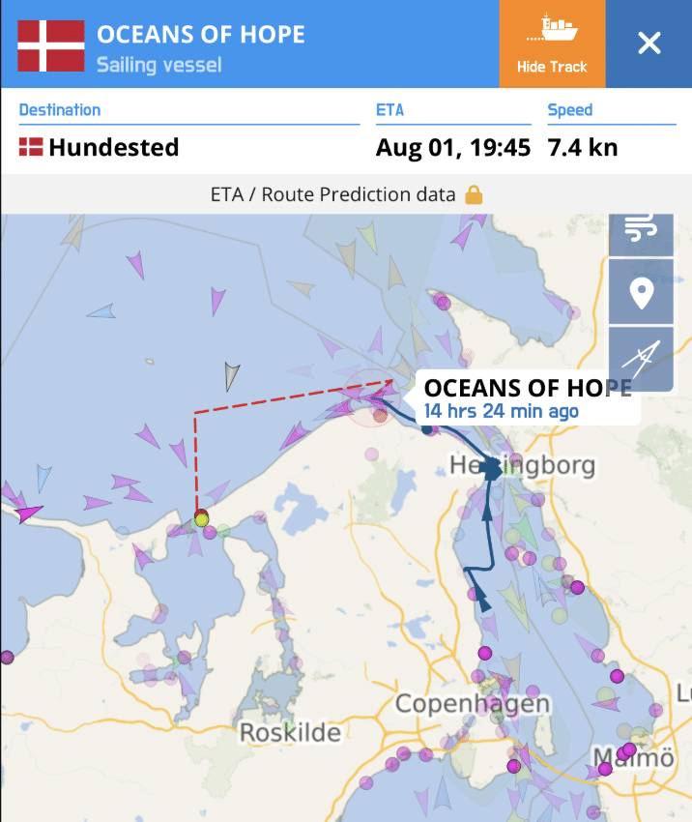Click the grey vessel arrow in open water

230,374
